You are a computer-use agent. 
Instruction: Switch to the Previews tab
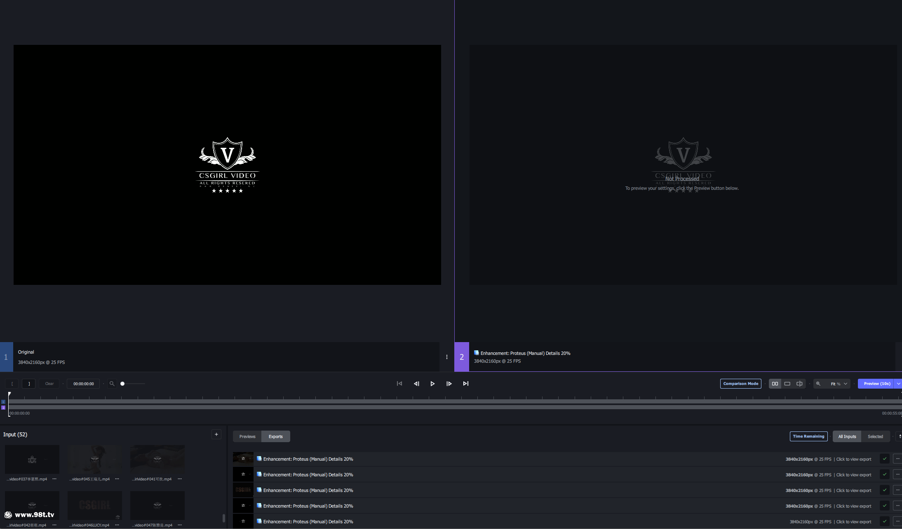click(x=247, y=436)
